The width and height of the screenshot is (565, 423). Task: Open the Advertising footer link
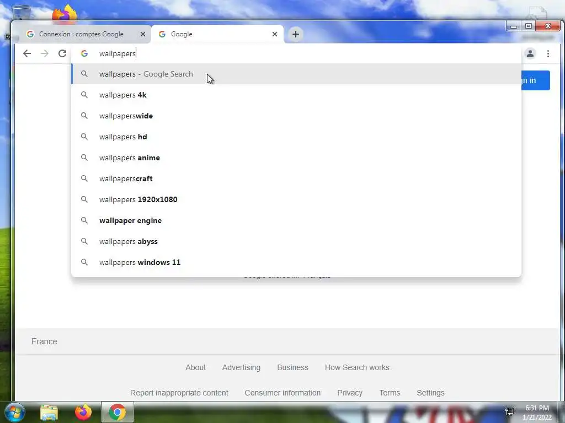pos(242,367)
